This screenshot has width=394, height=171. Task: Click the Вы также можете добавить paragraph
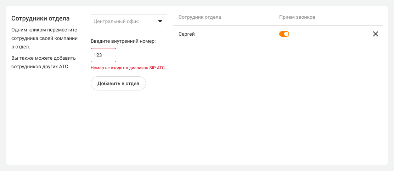point(44,58)
